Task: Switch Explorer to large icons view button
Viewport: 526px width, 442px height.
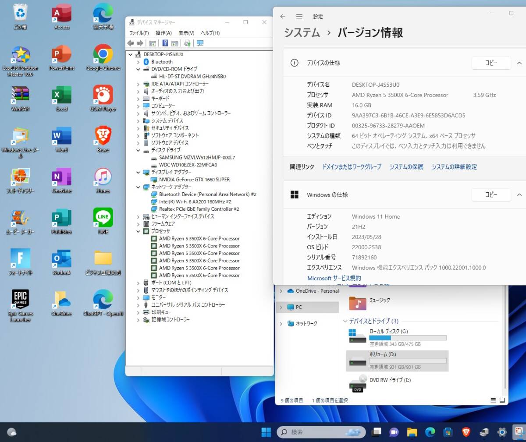Action: (502, 400)
